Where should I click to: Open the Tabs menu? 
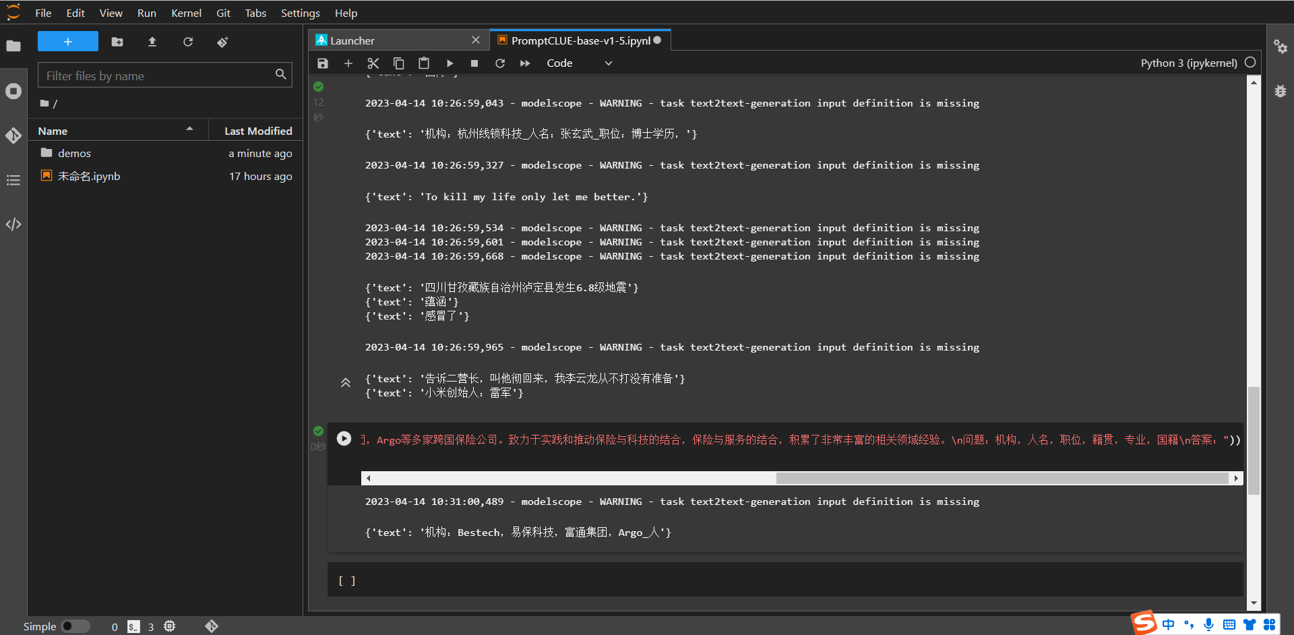pos(255,13)
